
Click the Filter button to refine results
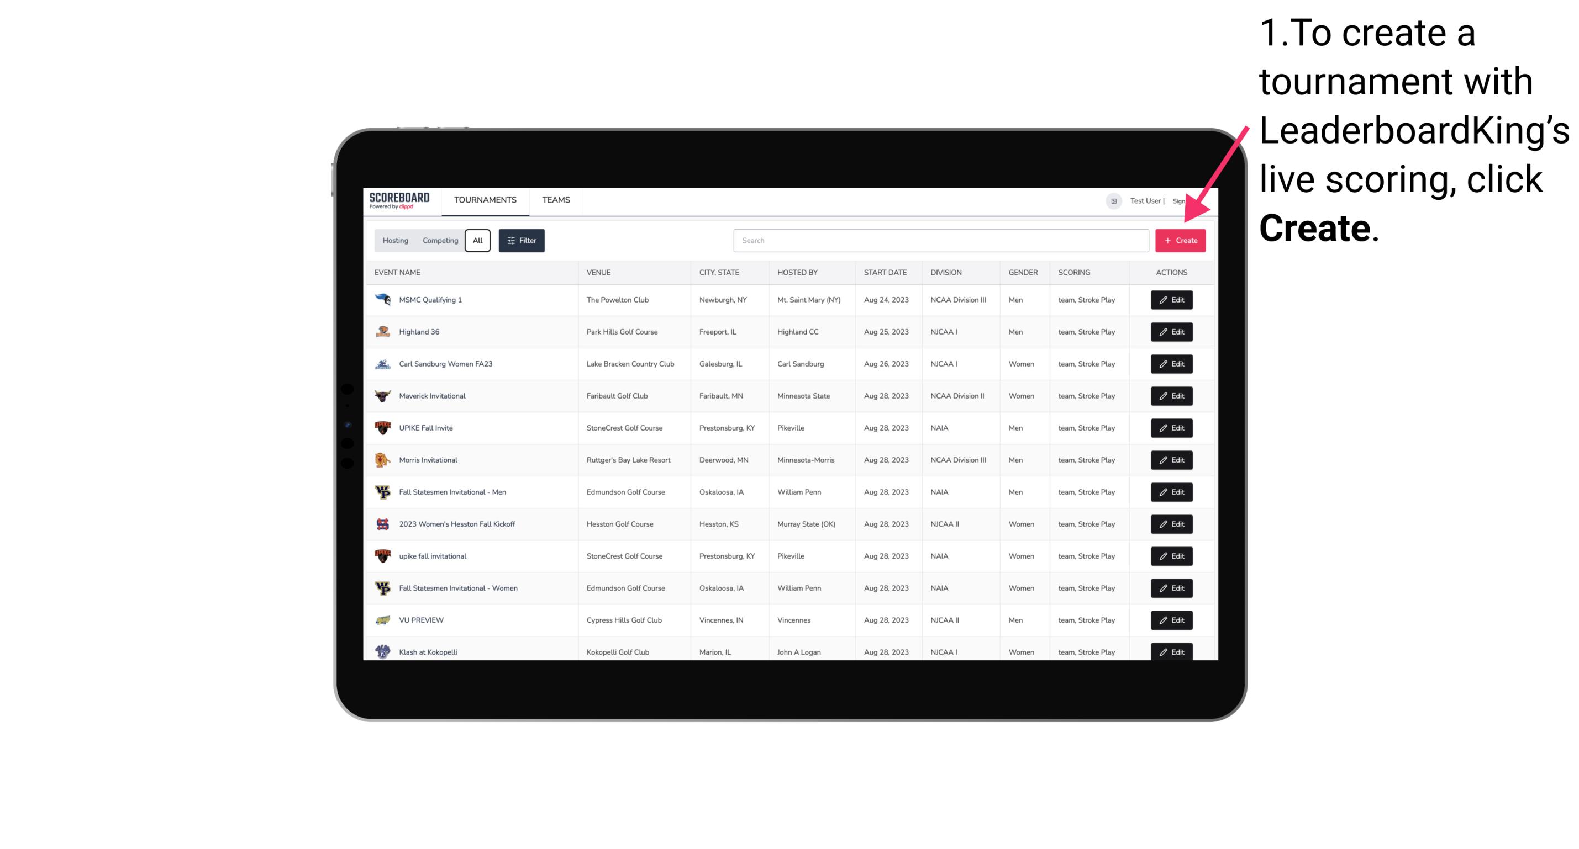click(521, 241)
